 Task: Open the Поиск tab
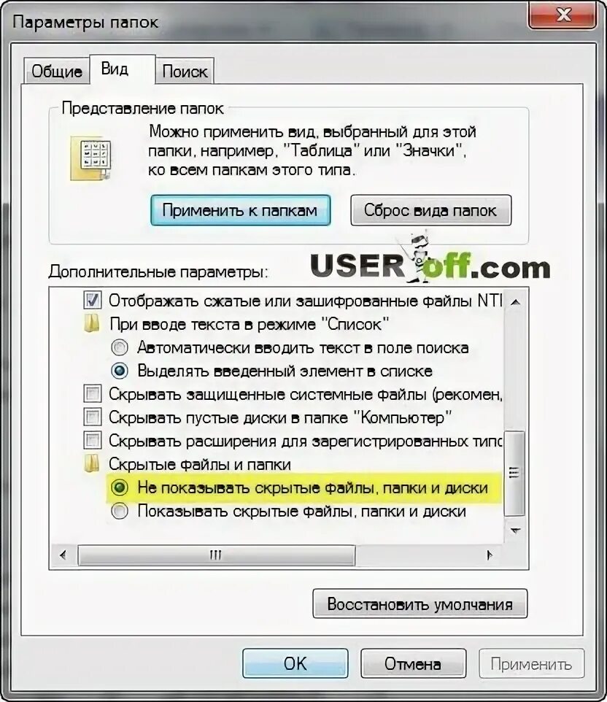(185, 72)
